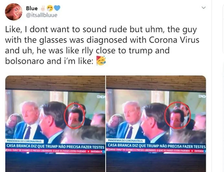Click the red circled man in left photo
This screenshot has width=224, height=172.
tap(74, 116)
